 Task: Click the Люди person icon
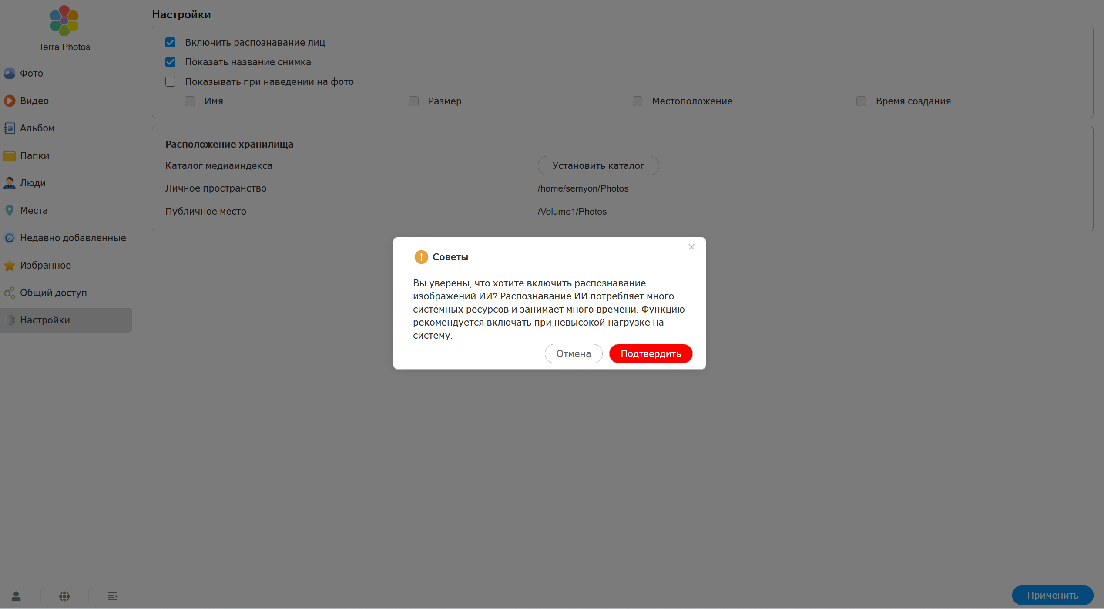[10, 183]
